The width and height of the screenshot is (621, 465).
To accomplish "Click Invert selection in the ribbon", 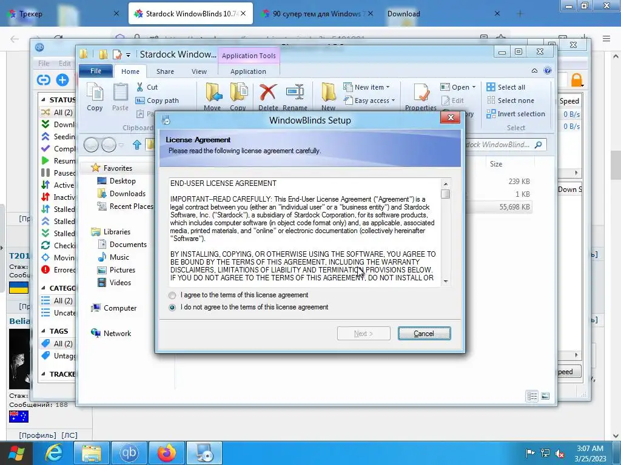I will point(515,114).
